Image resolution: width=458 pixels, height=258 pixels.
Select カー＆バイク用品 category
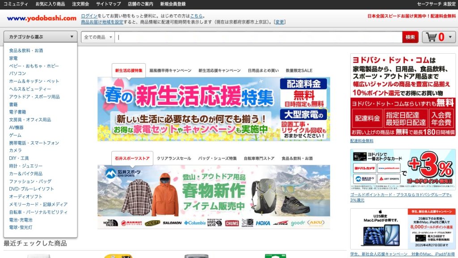point(25,173)
